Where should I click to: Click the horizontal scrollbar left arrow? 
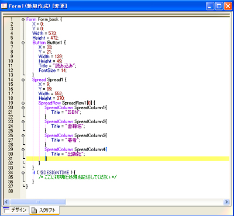(x=6, y=201)
